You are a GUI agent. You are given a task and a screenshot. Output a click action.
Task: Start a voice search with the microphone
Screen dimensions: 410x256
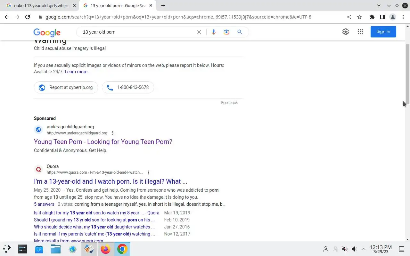[214, 32]
